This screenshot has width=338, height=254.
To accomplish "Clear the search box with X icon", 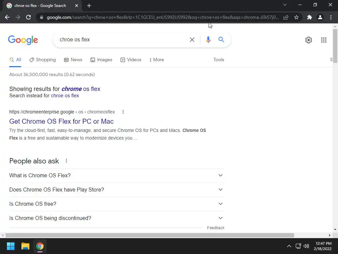I will [x=192, y=40].
